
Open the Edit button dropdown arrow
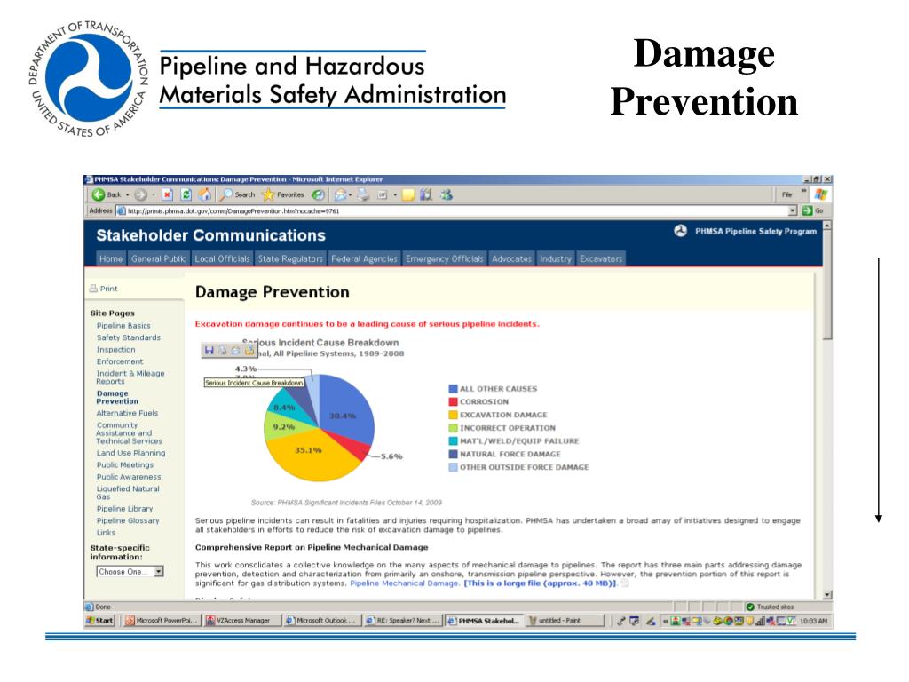[x=395, y=194]
